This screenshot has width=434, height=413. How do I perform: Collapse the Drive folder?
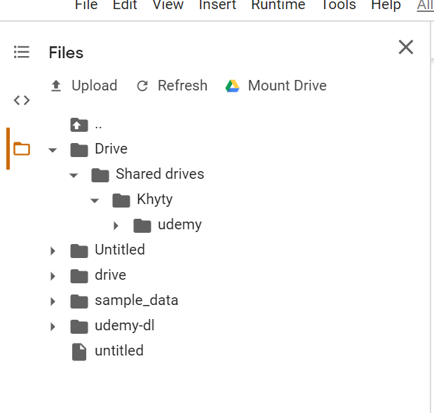tap(53, 149)
